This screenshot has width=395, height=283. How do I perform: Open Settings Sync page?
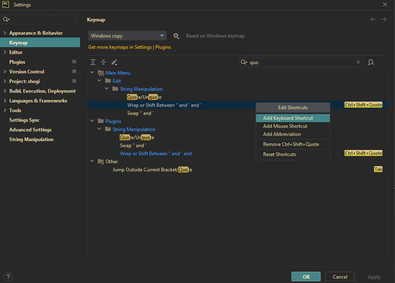pyautogui.click(x=24, y=120)
